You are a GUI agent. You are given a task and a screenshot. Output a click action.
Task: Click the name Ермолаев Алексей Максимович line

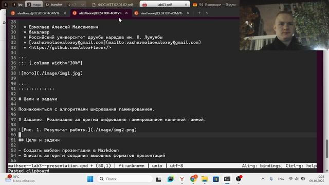tap(63, 27)
